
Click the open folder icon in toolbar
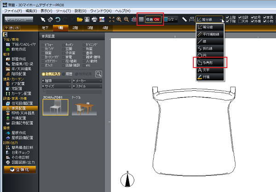(x=80, y=19)
